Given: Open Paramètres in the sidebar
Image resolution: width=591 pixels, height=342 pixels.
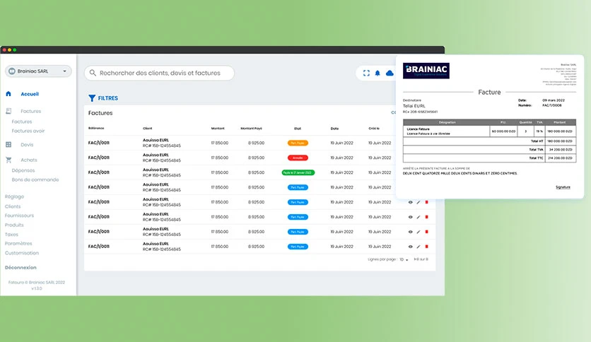Looking at the screenshot, I should click(x=18, y=243).
